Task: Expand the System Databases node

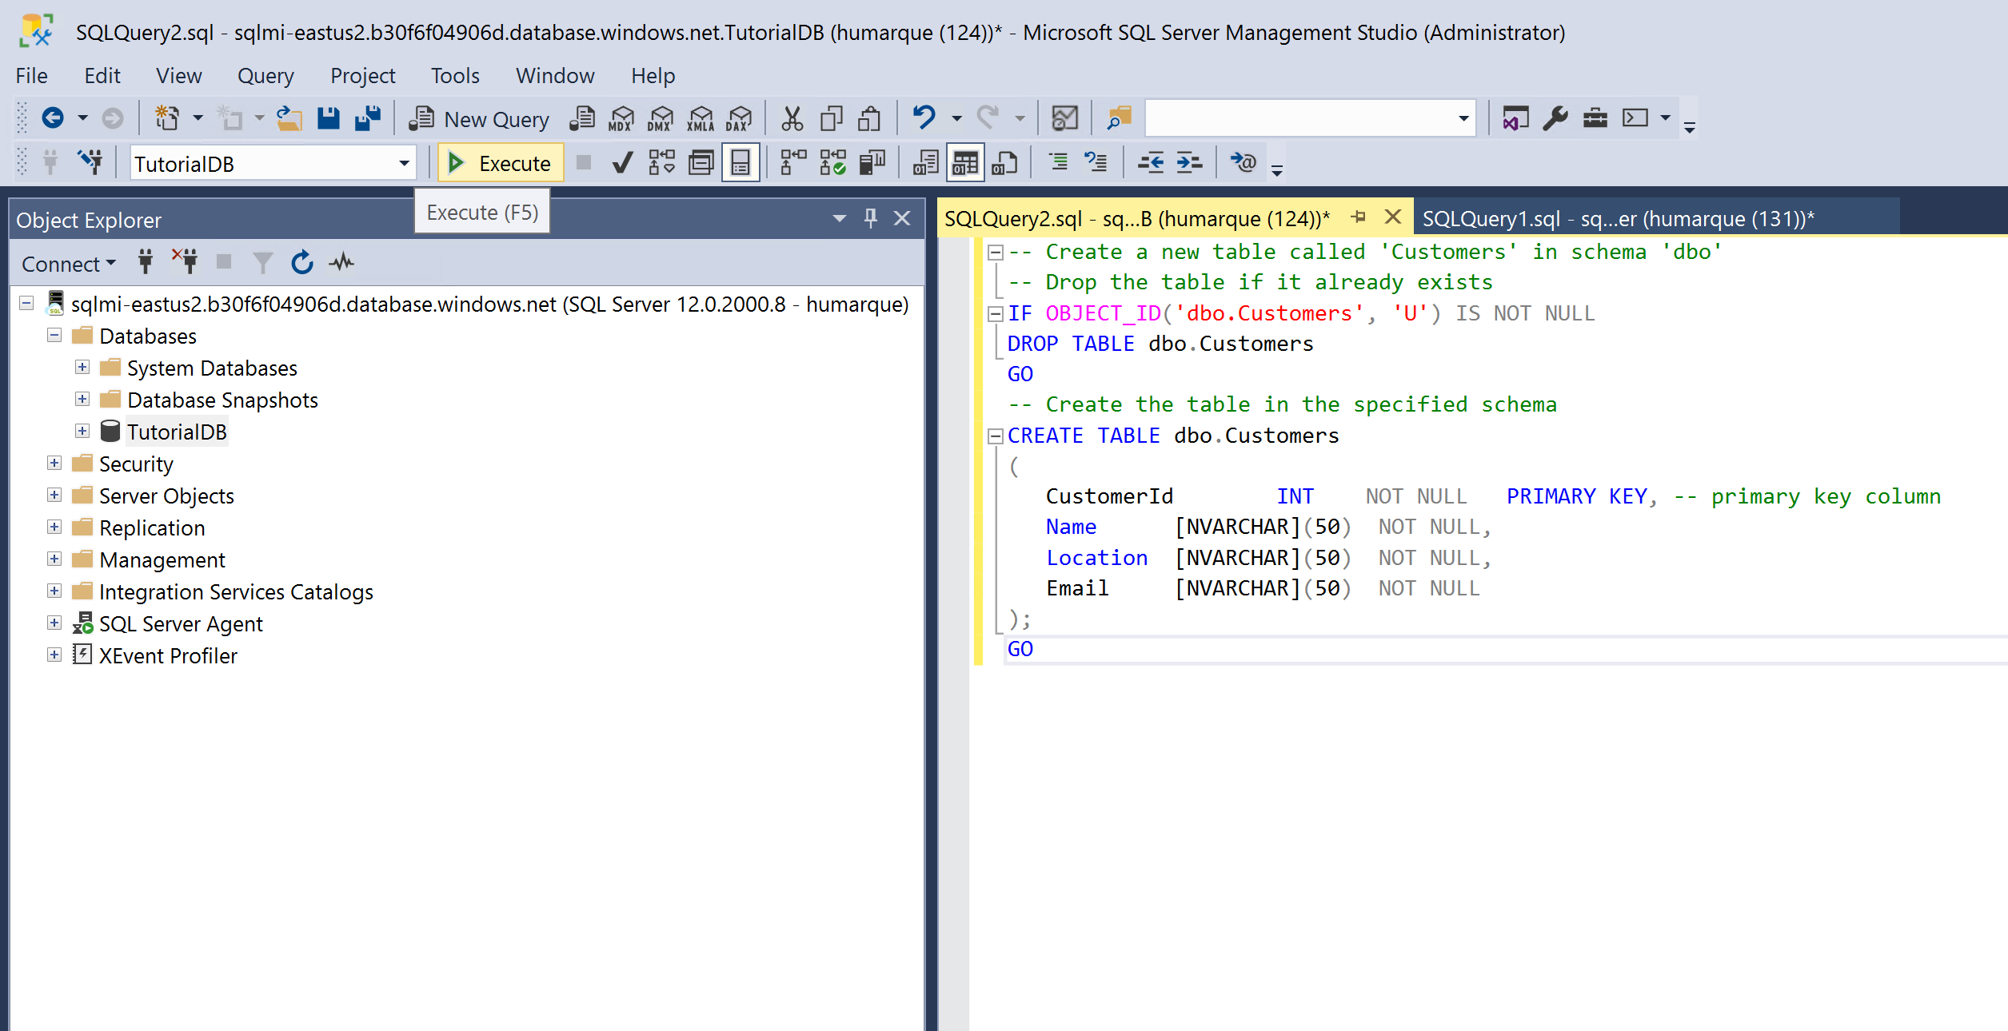Action: [82, 368]
